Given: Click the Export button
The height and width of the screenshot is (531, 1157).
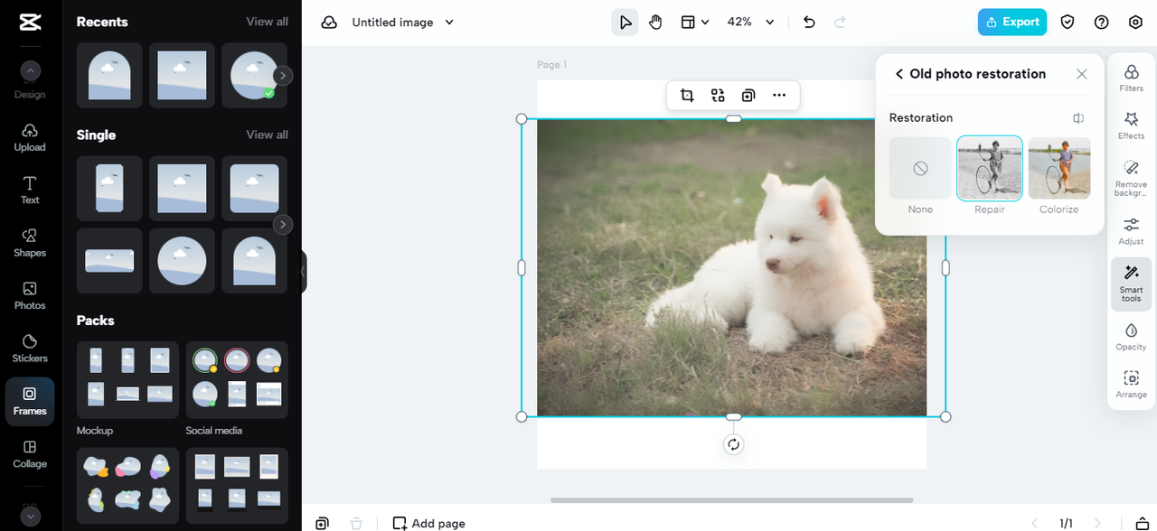Looking at the screenshot, I should pyautogui.click(x=1011, y=22).
